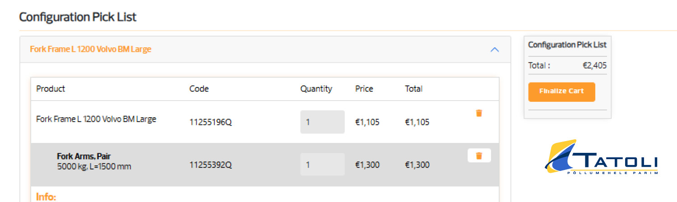Remove Fork Arms, Pair with trash icon

(479, 156)
